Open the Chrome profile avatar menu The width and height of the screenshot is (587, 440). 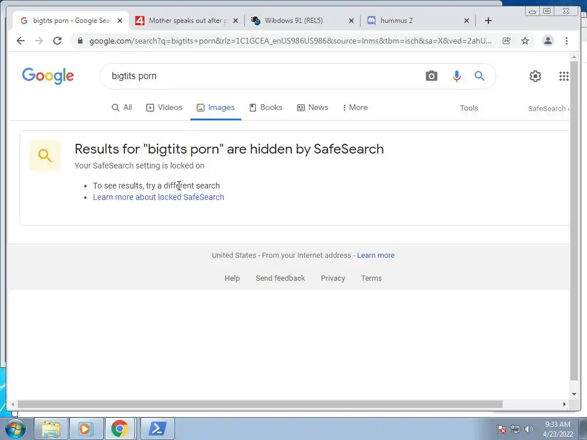548,41
